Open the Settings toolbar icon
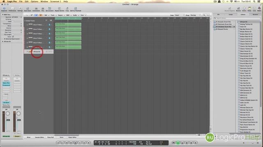Image resolution: width=263 pixels, height=147 pixels. click(x=20, y=9)
